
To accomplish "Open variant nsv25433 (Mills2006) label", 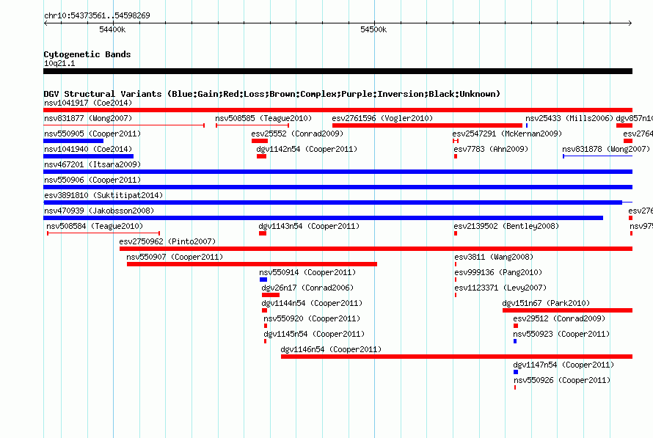I will pos(569,118).
